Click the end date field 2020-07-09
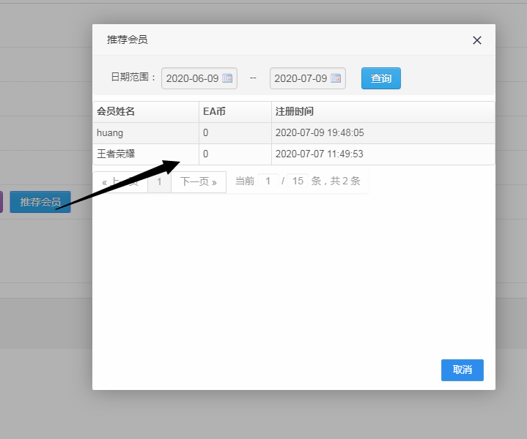This screenshot has width=527, height=439. [x=301, y=78]
